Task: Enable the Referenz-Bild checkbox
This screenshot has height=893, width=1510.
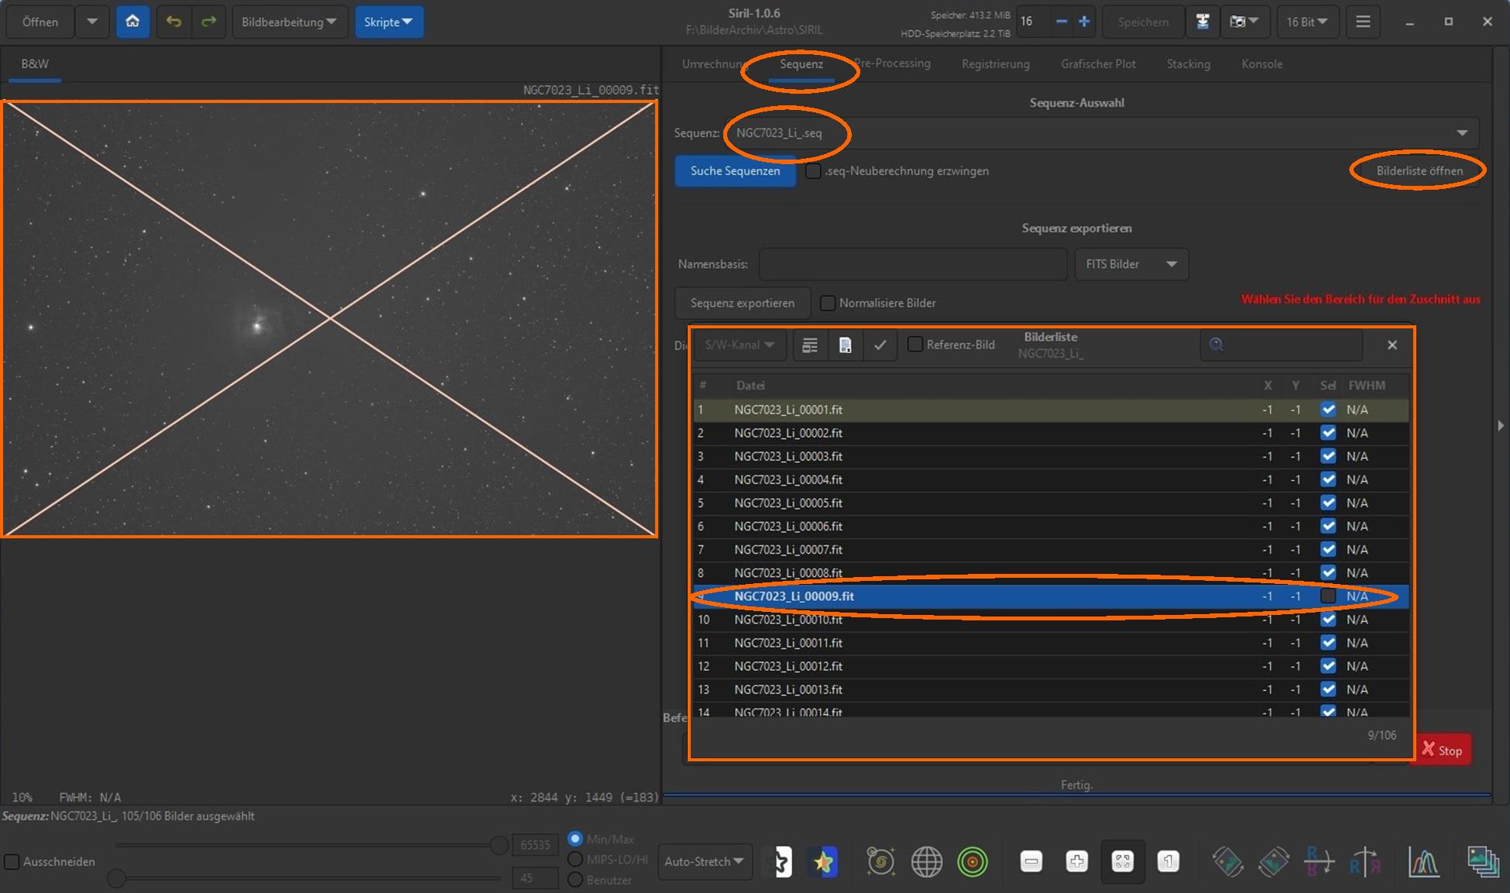Action: point(915,345)
